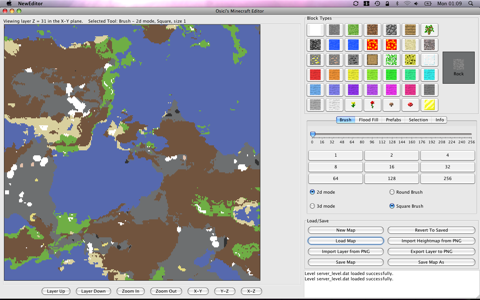The height and width of the screenshot is (300, 480).
Task: Choose the green Leaves block
Action: click(x=391, y=60)
